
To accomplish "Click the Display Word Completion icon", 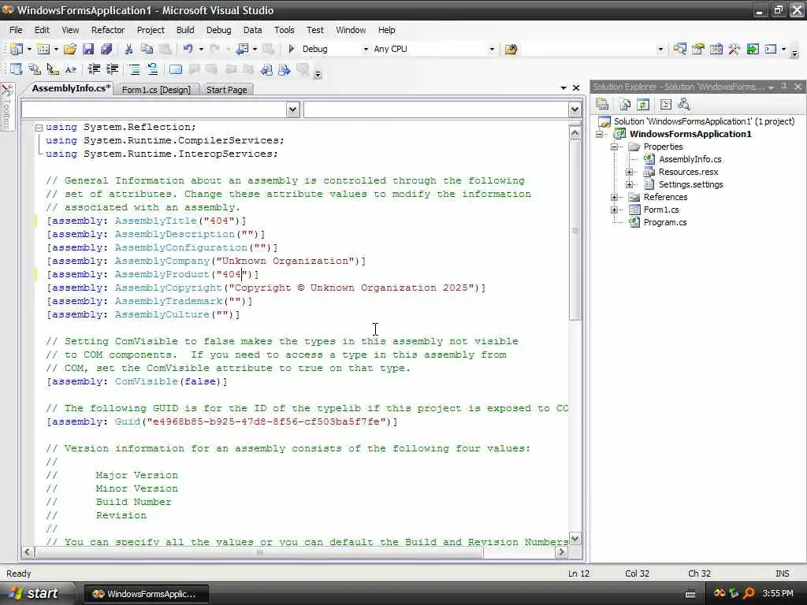I will pyautogui.click(x=71, y=69).
